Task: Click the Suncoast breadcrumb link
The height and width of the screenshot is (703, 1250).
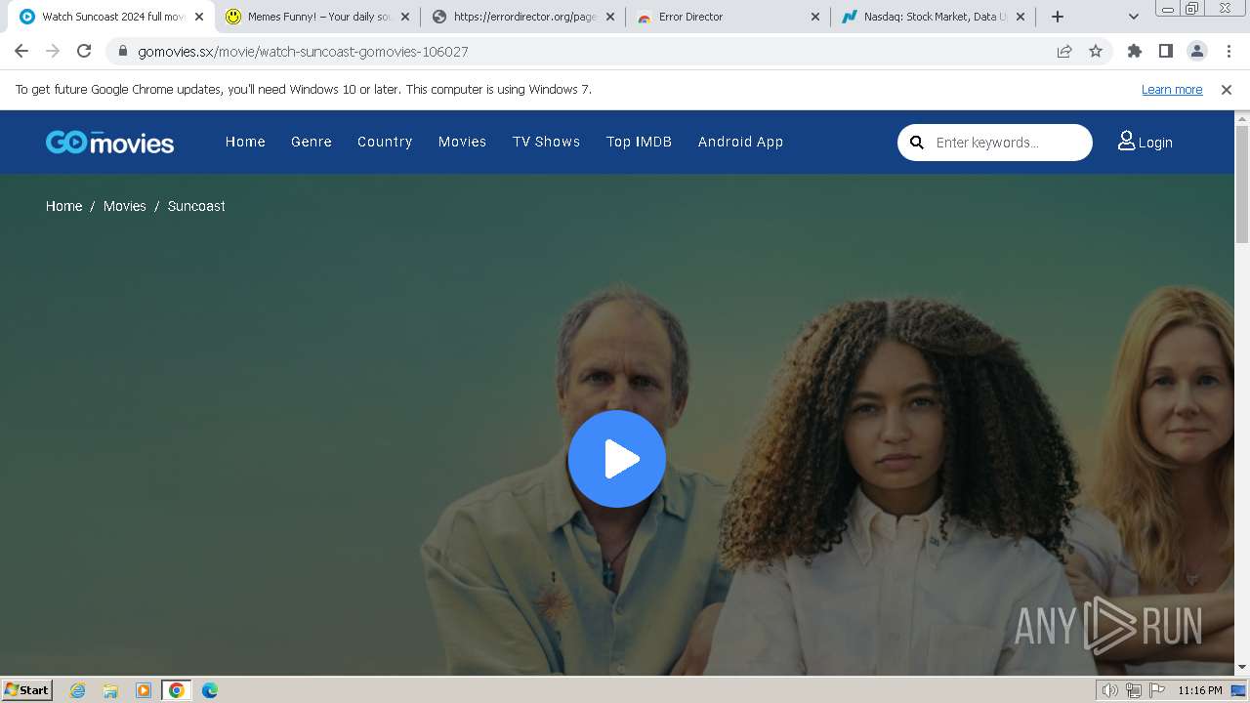Action: click(x=196, y=206)
